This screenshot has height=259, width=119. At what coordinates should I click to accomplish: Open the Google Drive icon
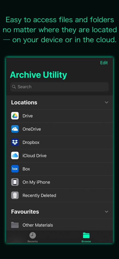[15, 116]
